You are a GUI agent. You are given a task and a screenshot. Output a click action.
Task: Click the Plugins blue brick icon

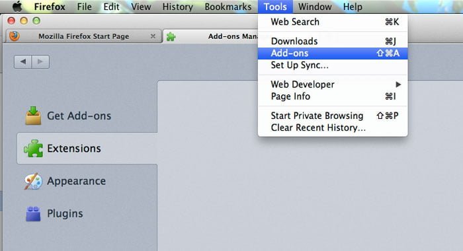[33, 213]
